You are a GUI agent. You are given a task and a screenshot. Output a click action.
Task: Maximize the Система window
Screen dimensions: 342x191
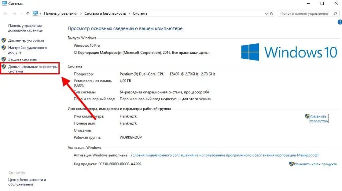tap(322, 3)
